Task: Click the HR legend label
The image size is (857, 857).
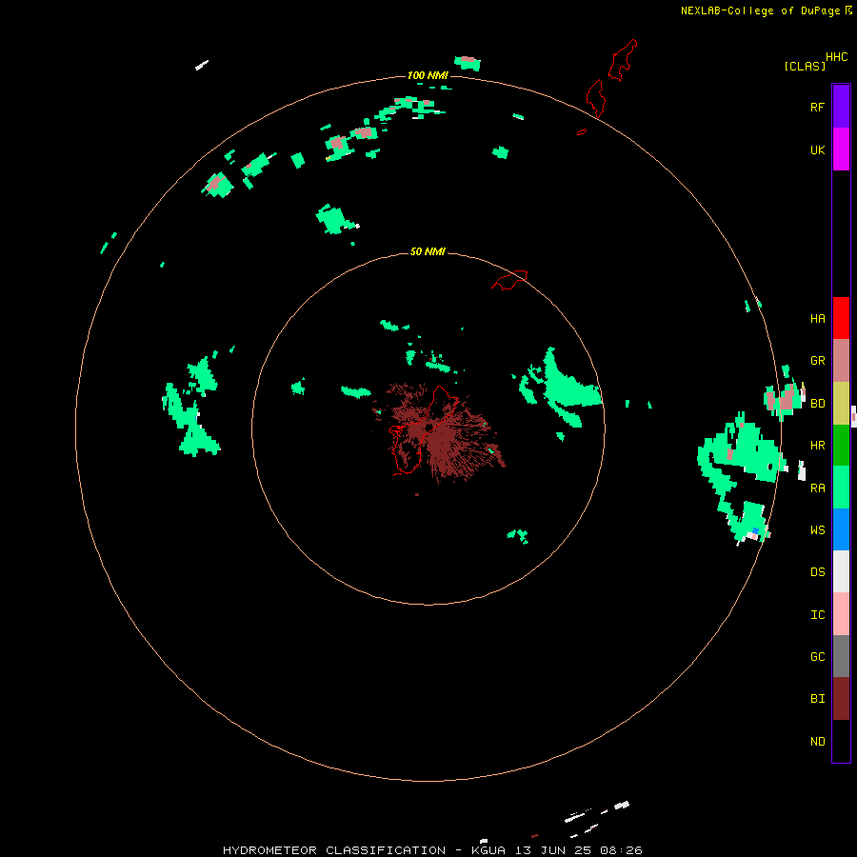Action: click(x=817, y=446)
